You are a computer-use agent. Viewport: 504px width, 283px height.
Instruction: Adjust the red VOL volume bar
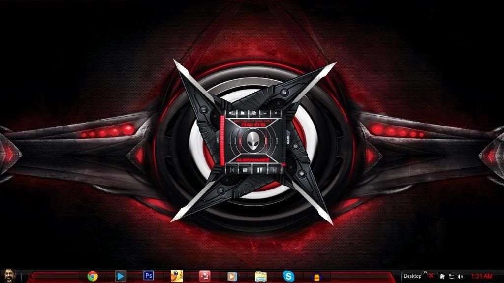click(x=222, y=141)
